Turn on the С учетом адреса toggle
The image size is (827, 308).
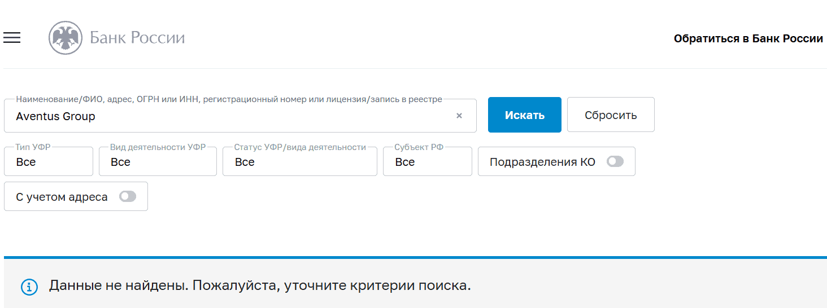[128, 197]
